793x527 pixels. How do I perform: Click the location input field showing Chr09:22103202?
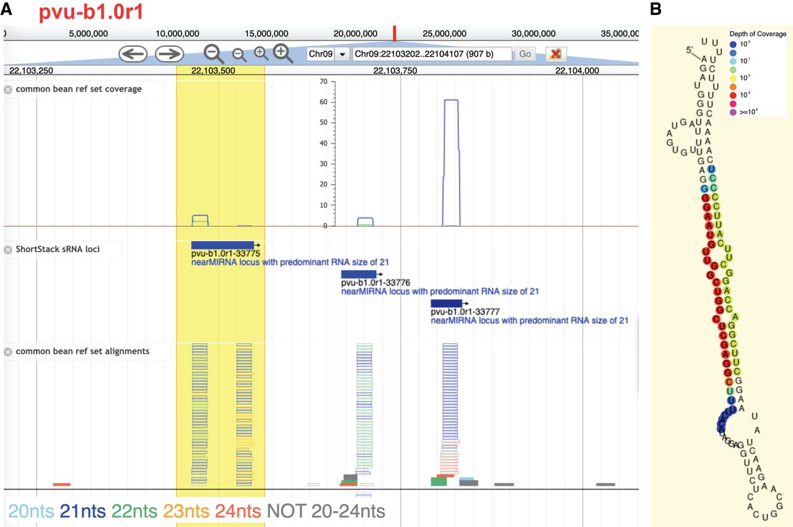click(432, 54)
